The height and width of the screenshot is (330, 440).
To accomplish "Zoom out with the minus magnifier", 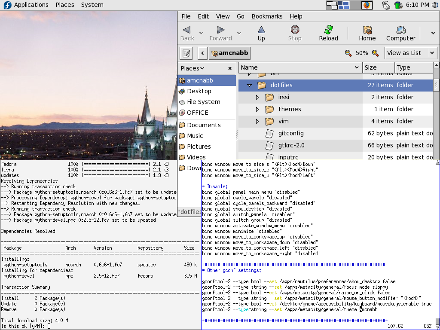I will [348, 53].
